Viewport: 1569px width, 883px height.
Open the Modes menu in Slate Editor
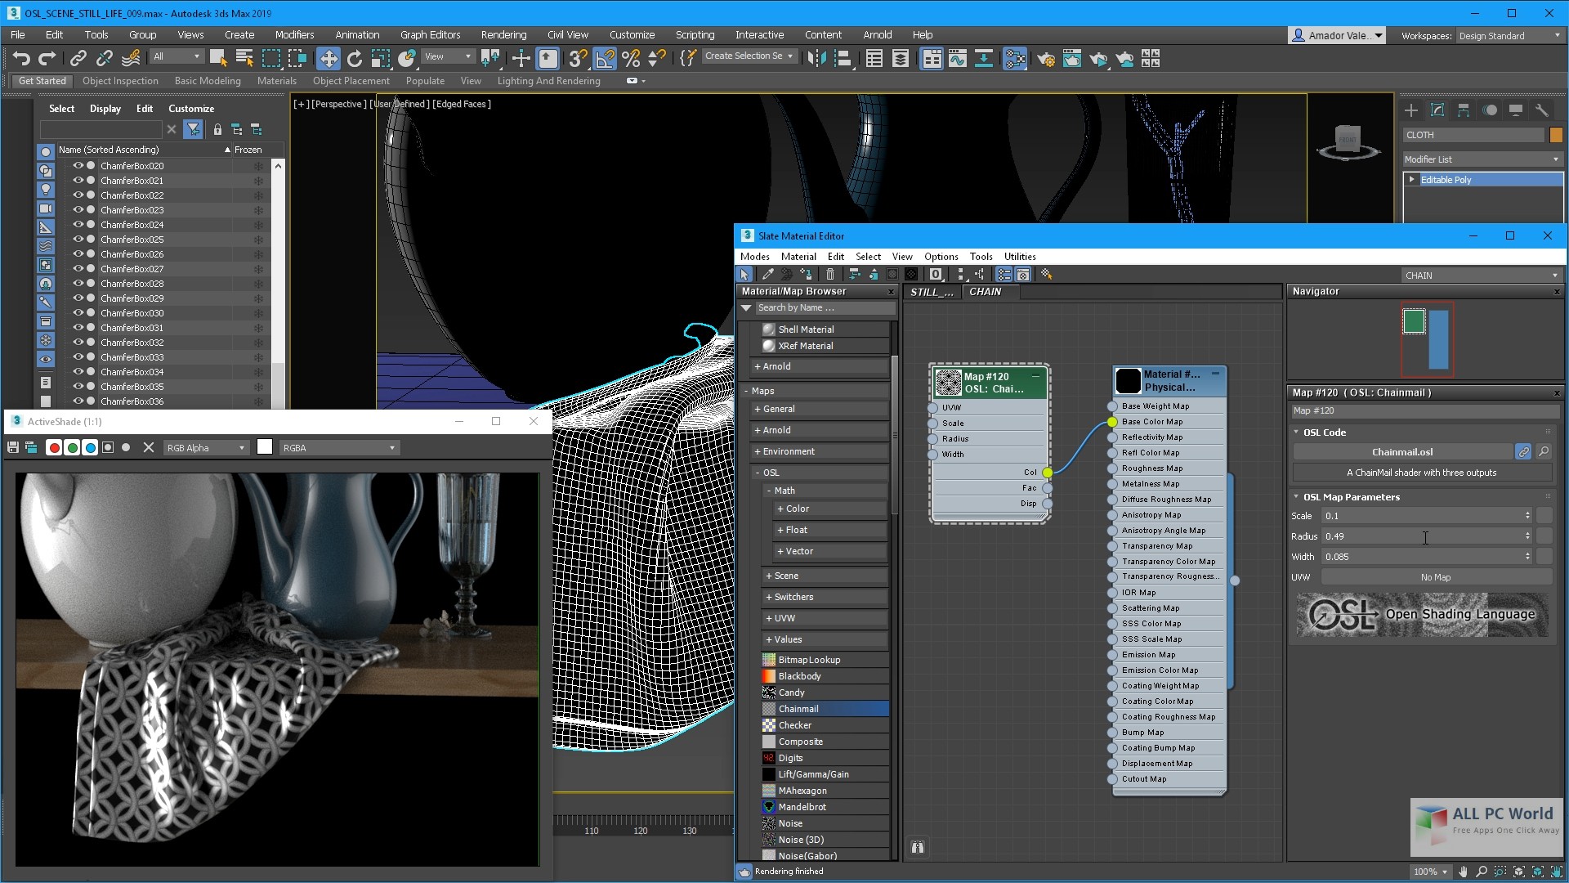point(754,256)
